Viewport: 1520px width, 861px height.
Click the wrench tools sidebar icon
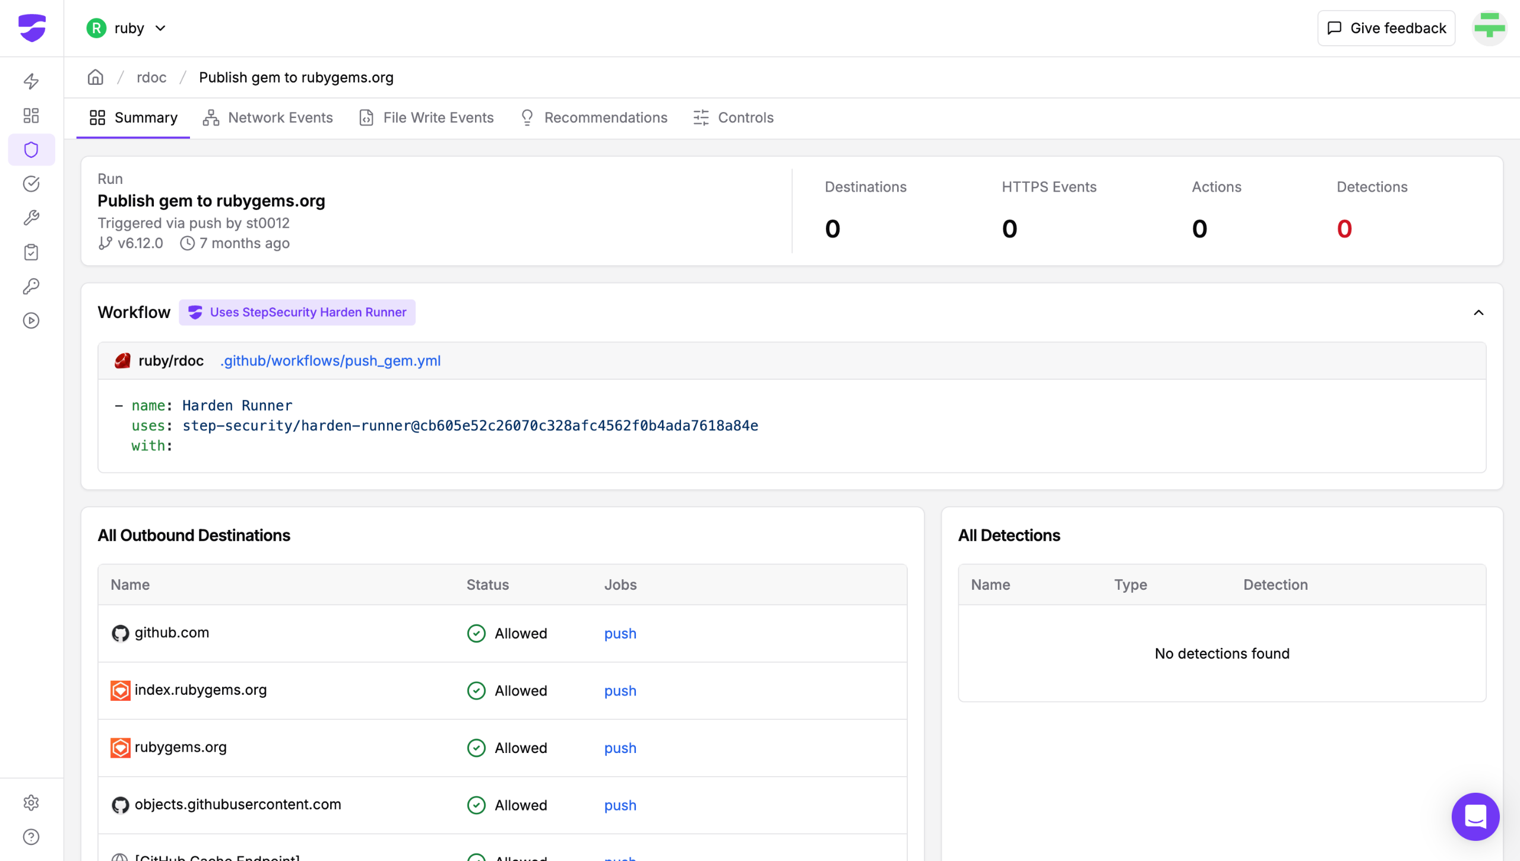pos(31,218)
